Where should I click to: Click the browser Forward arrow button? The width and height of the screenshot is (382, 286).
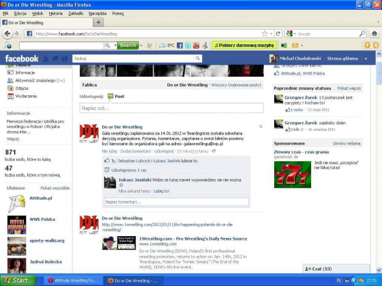[17, 34]
